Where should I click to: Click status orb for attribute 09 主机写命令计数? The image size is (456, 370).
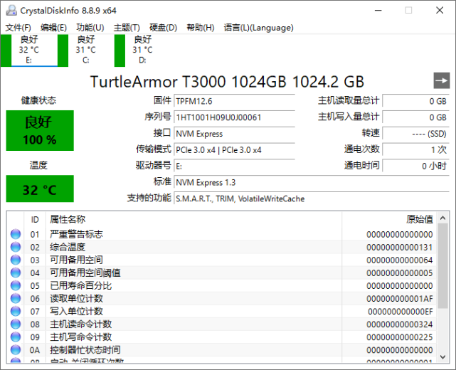(16, 337)
